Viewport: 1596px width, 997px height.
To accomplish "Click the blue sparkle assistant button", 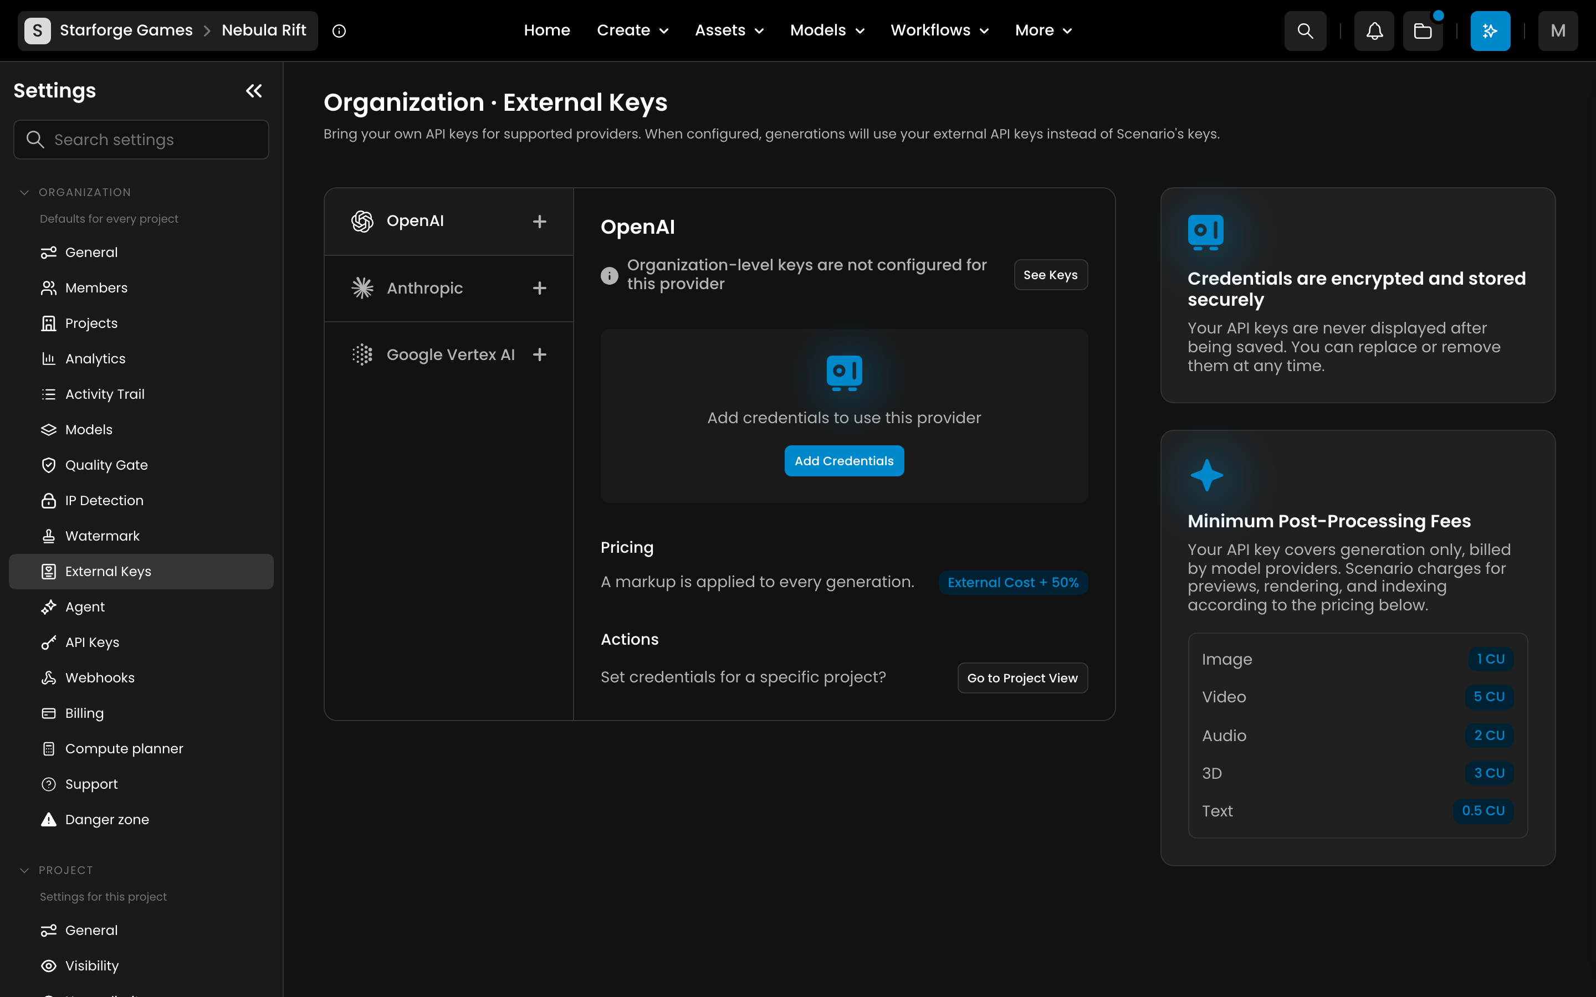I will 1491,31.
